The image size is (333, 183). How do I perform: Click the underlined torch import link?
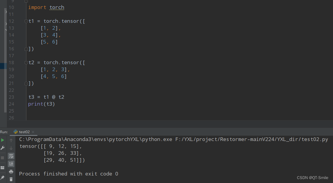click(57, 7)
